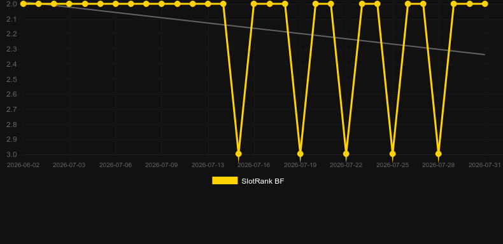503x244 pixels.
Task: Click the x-axis label 2026-07-06
Action: (x=115, y=165)
